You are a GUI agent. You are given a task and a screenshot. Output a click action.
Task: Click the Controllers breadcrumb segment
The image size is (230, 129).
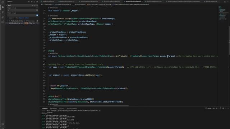pyautogui.click(x=49, y=4)
